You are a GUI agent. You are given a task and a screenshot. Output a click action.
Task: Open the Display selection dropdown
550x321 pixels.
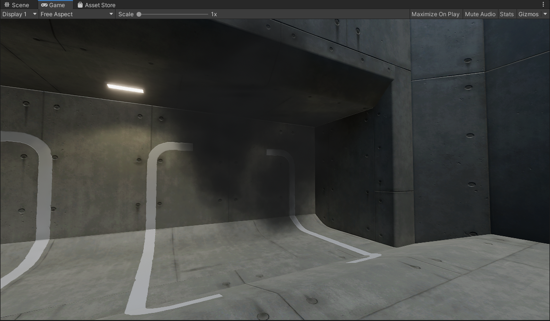tap(19, 14)
